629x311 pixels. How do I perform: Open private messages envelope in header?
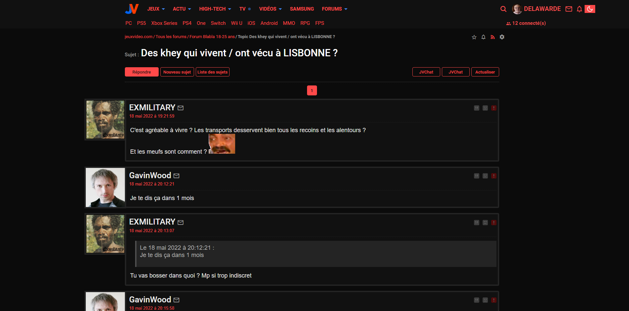point(569,9)
